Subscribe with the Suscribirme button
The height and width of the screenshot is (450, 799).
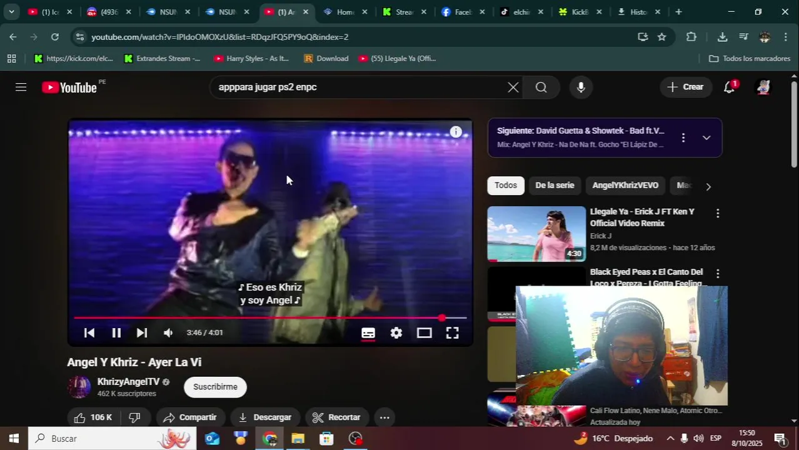pyautogui.click(x=215, y=387)
